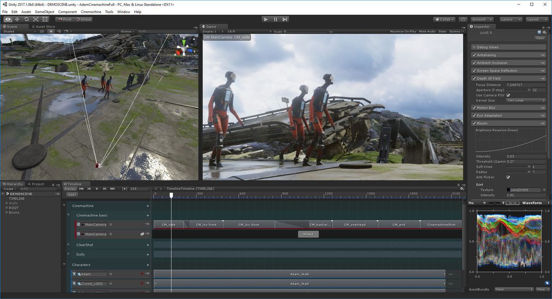Toggle Mute Audio in Game view
The height and width of the screenshot is (299, 552).
tap(427, 31)
